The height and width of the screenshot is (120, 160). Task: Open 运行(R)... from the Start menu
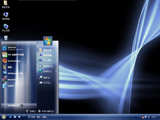pyautogui.click(x=47, y=82)
